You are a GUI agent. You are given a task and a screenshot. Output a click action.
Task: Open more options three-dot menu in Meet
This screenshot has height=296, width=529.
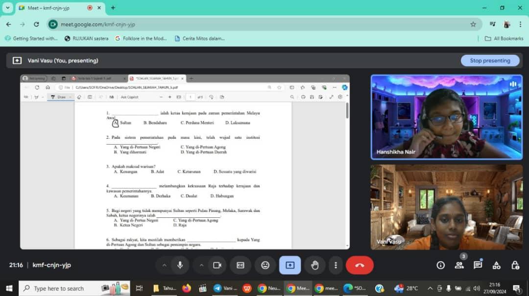tap(336, 265)
